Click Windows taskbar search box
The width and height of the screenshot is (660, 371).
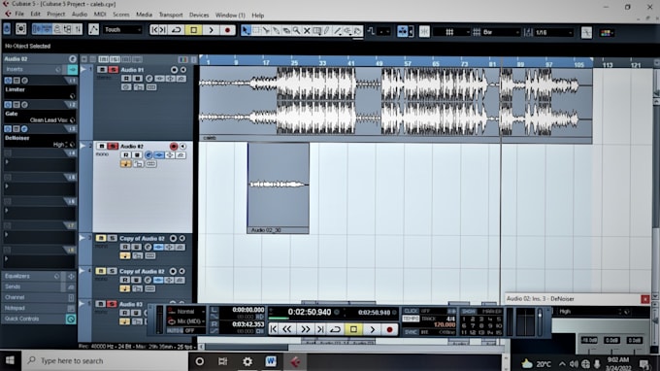point(105,361)
